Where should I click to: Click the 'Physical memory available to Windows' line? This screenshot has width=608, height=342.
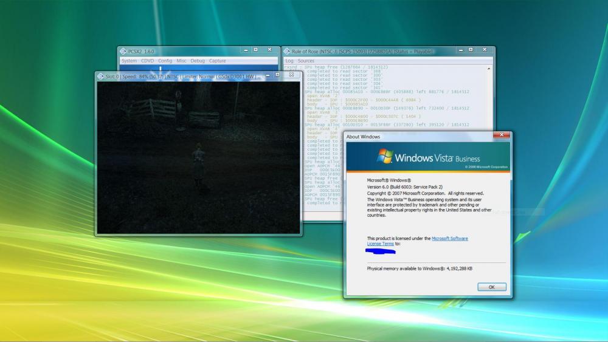pos(420,268)
